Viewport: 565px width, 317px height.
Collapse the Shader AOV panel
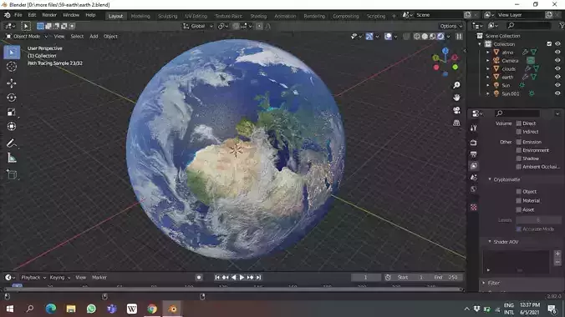490,241
